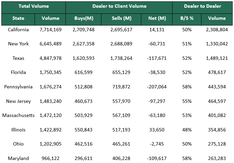Screen dimensions: 234x163
Task: Click Ohio's sells value 465,261
Action: [x=121, y=144]
